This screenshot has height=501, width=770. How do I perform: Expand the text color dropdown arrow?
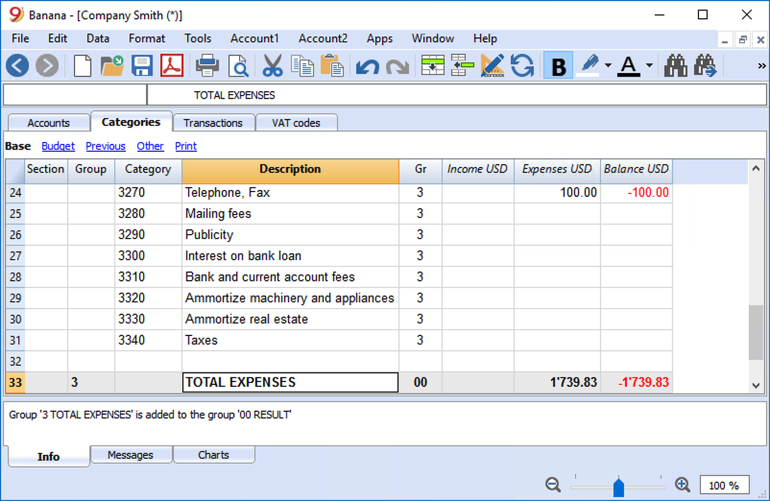(649, 65)
